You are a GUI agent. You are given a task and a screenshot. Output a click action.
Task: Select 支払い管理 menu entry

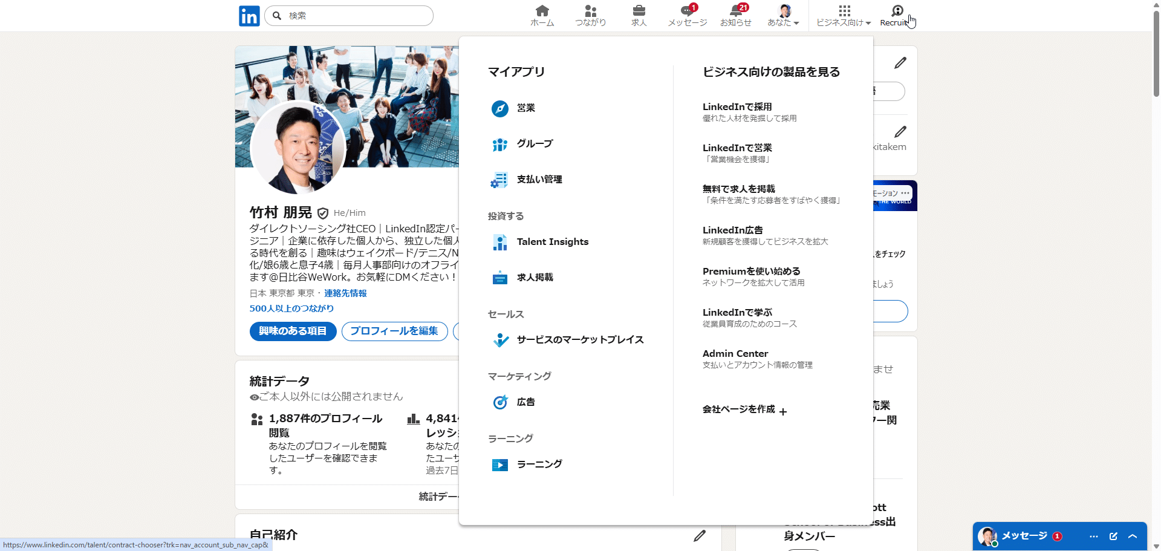pyautogui.click(x=539, y=180)
